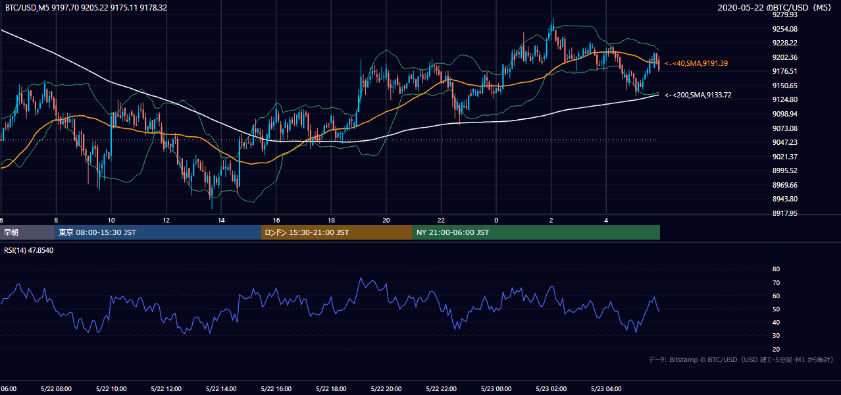Click hour tick 18 under the price chart

pos(331,221)
